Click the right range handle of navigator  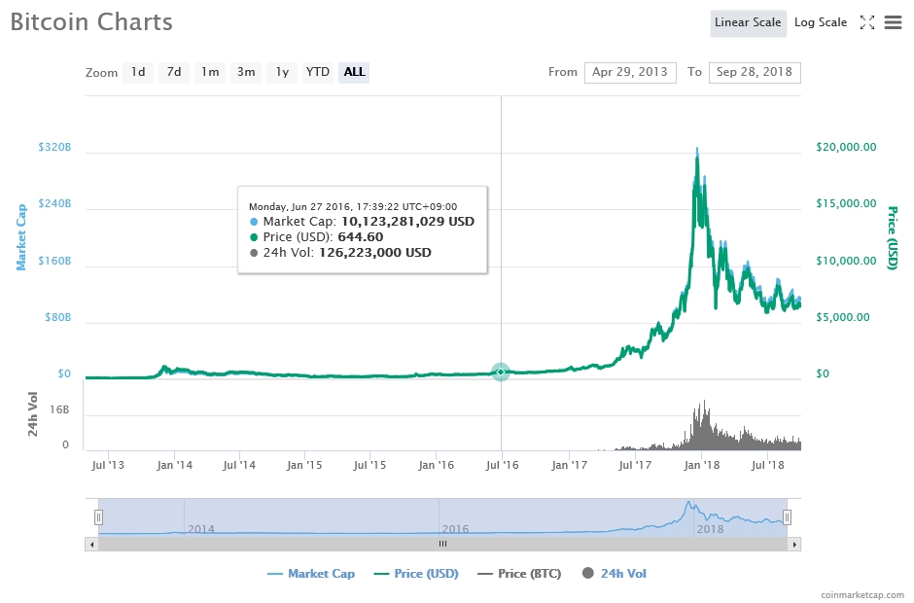tap(788, 517)
